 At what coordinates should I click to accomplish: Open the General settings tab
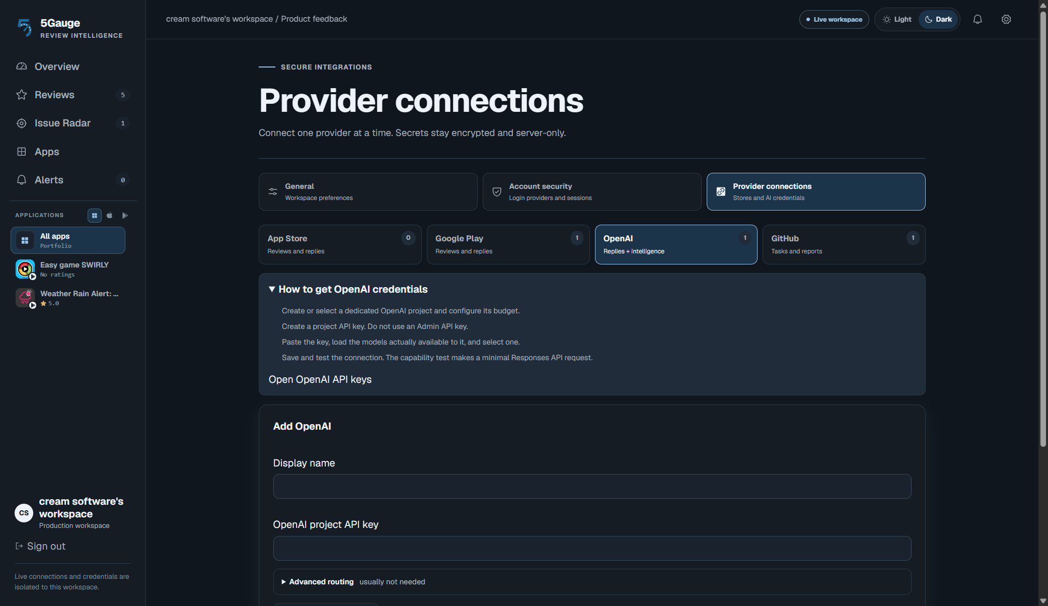368,191
